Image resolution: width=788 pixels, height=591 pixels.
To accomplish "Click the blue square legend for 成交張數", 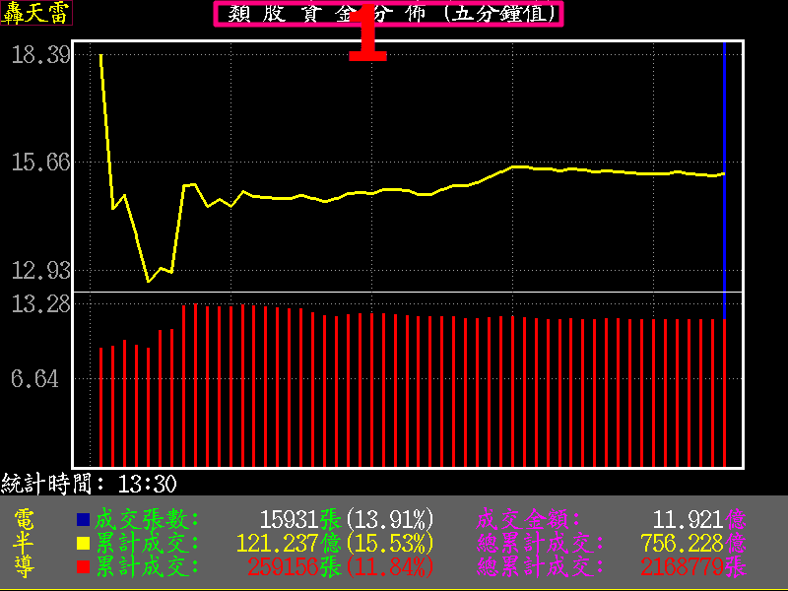I will pos(83,519).
